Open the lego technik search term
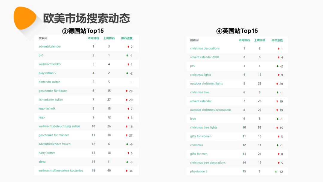The image size is (323, 182). pos(47,108)
